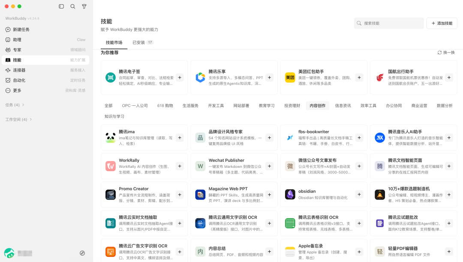Add the obsidian skill

click(x=359, y=194)
